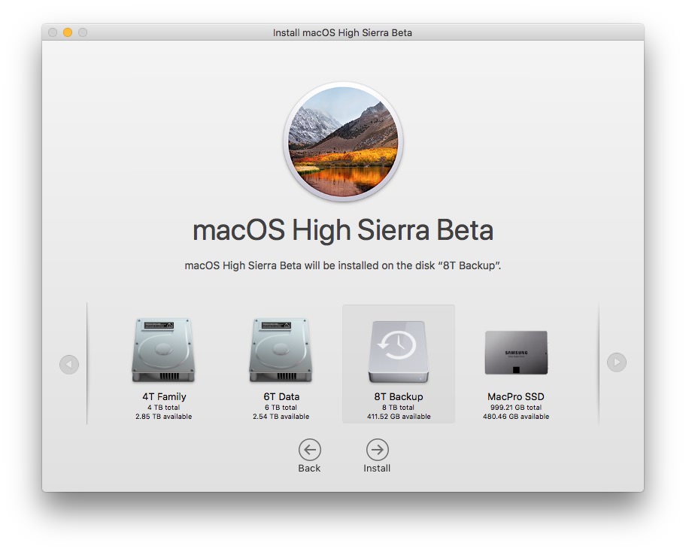
Task: Click the "MacPro SSD" disk name
Action: [x=516, y=397]
